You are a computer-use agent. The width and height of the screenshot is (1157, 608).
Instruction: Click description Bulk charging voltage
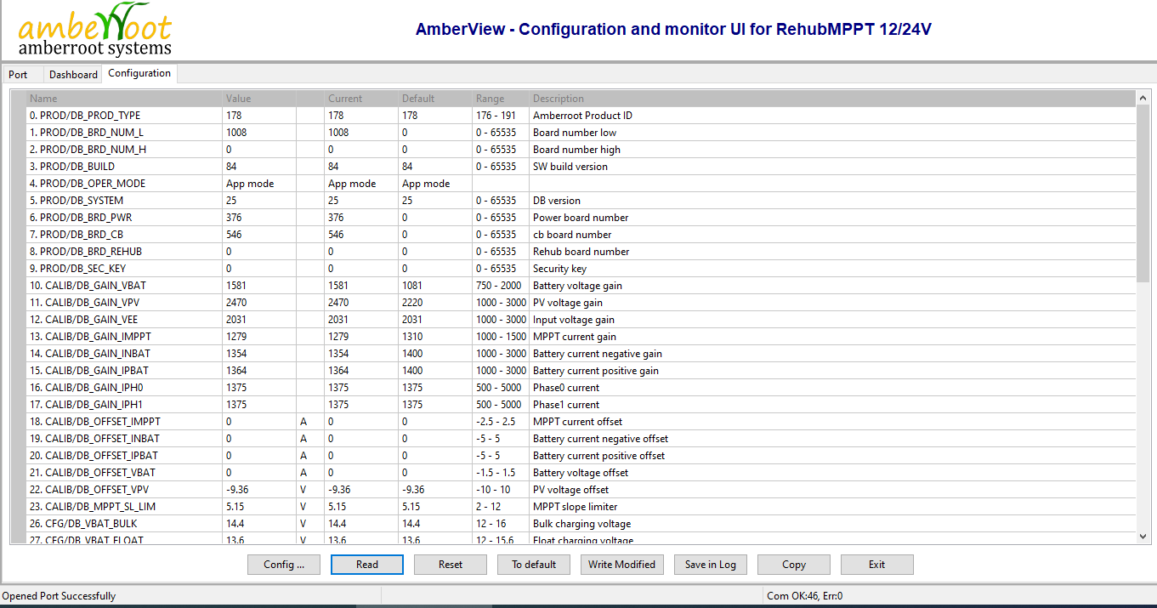point(581,524)
